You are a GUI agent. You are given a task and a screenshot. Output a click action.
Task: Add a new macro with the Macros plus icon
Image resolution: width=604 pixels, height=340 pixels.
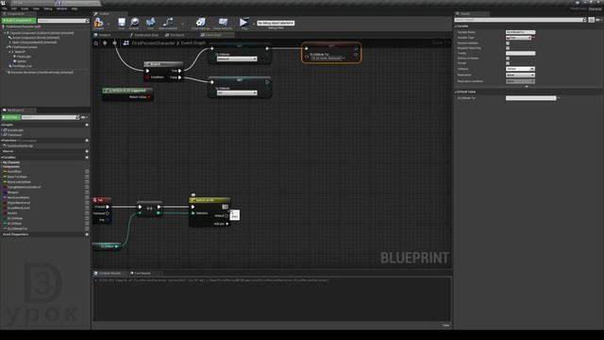(87, 151)
